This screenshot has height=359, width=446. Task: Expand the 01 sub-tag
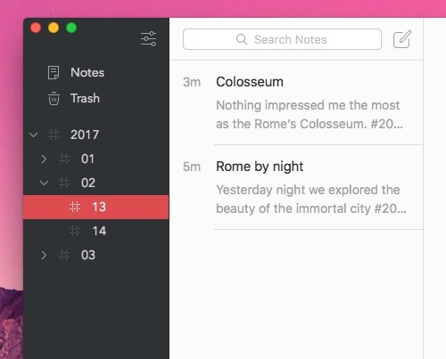point(44,159)
